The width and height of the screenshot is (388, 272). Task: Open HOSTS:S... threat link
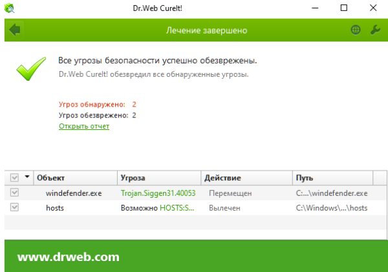pos(177,208)
